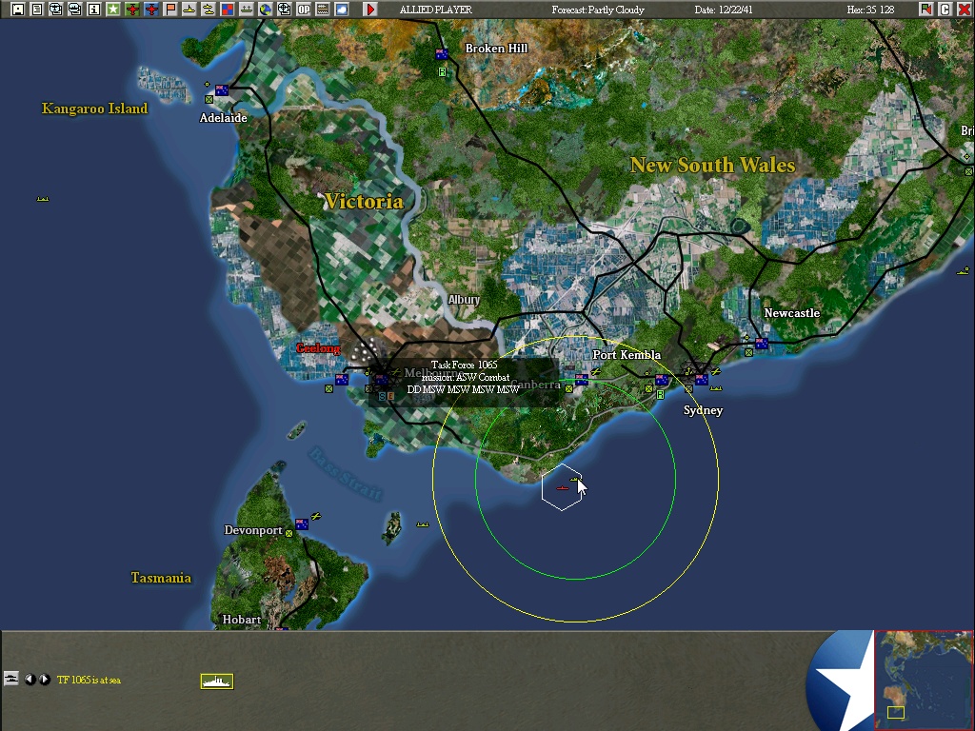The width and height of the screenshot is (975, 731).
Task: Click 'TF 1065 is at sea' text
Action: (x=89, y=680)
